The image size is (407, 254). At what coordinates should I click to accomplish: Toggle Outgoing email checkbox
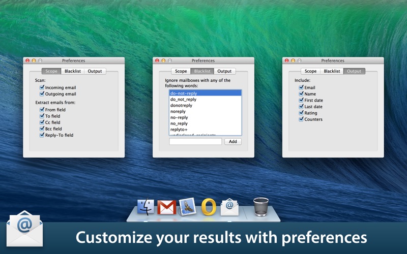click(x=42, y=94)
